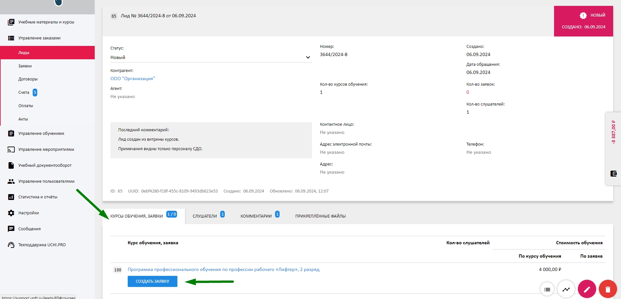The height and width of the screenshot is (299, 621).
Task: Click the Учебный документооборот label
Action: pos(45,165)
